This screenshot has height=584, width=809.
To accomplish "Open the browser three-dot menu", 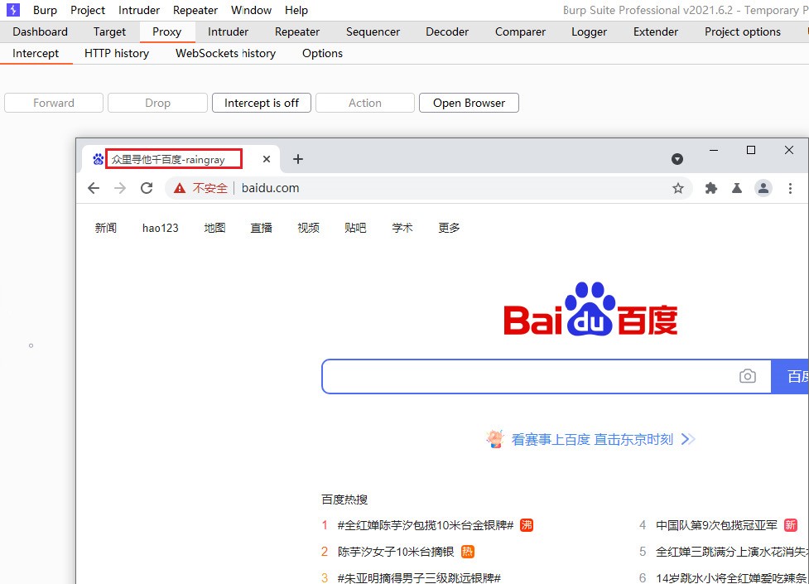I will [790, 189].
